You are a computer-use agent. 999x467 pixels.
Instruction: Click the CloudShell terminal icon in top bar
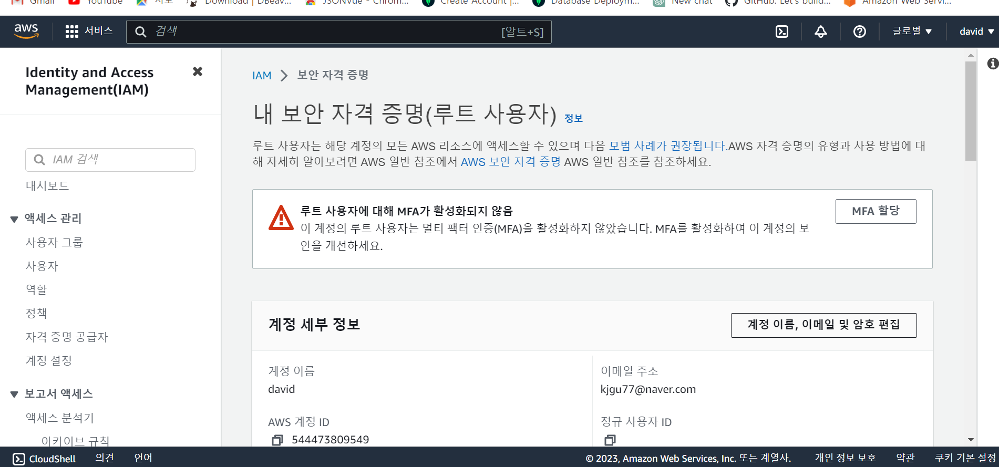pos(782,32)
